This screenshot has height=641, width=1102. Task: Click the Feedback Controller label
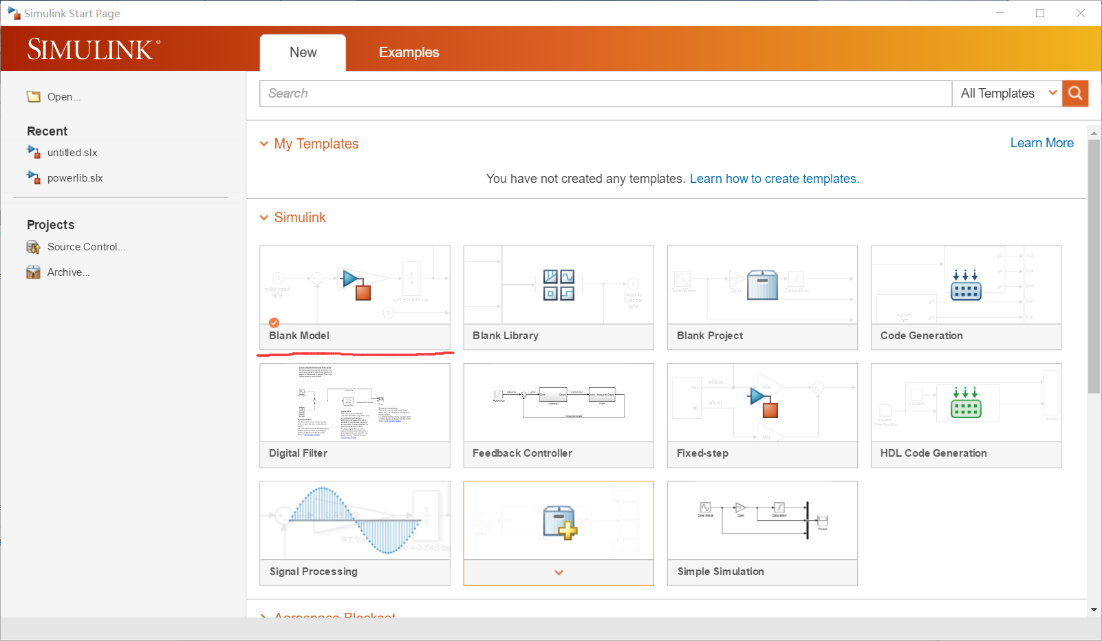[x=522, y=453]
